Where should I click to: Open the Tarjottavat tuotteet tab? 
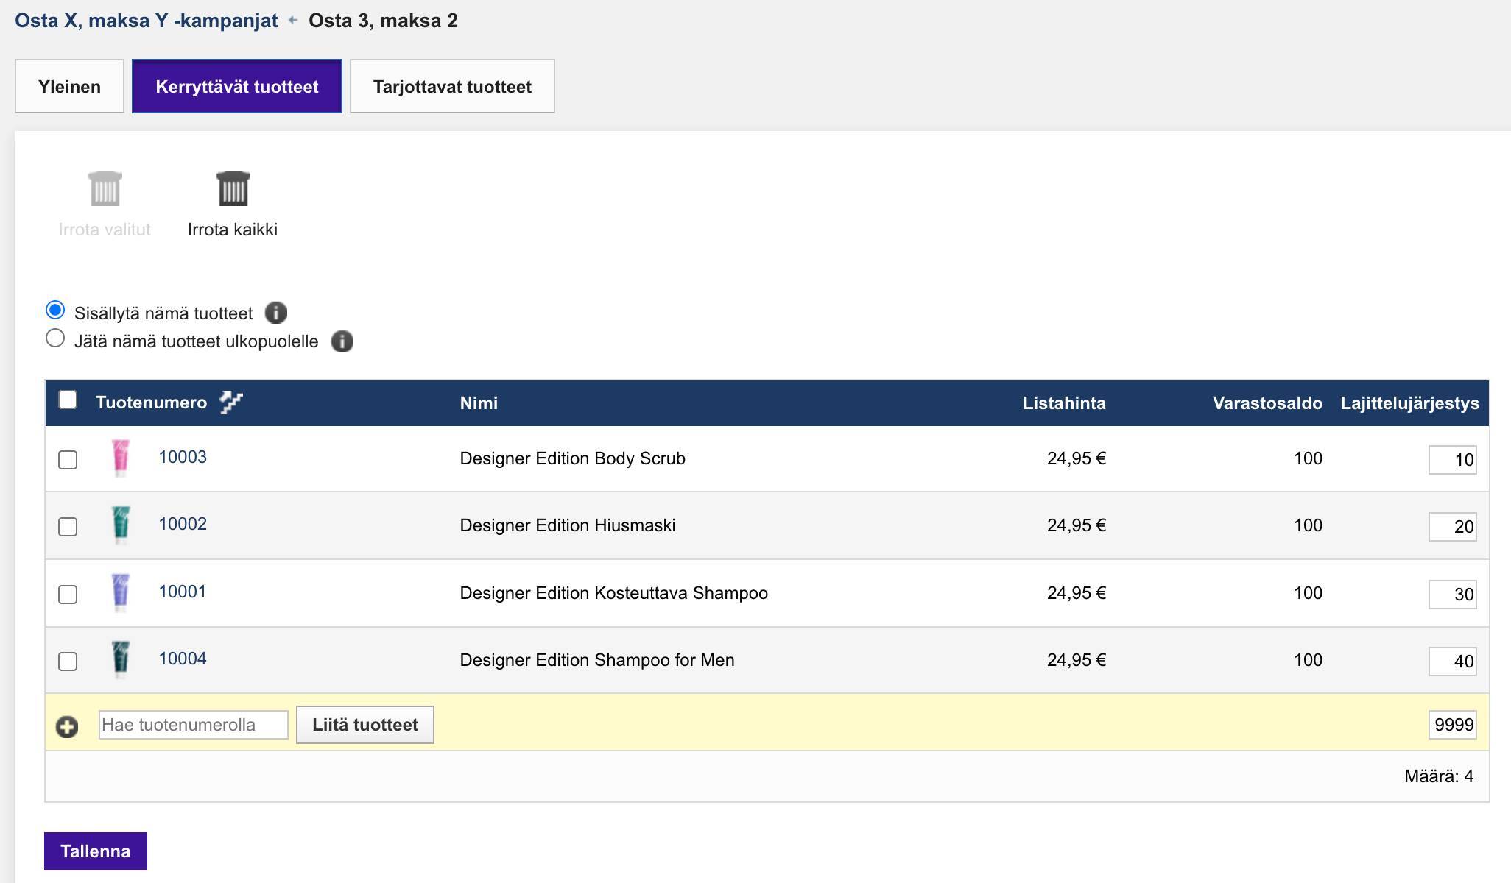(x=452, y=87)
